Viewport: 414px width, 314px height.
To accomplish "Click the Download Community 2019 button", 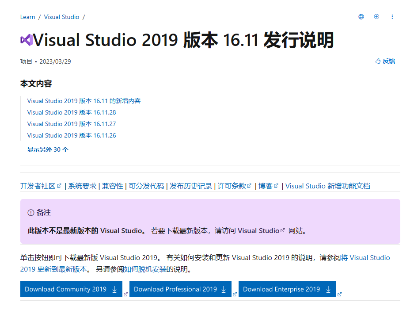I will click(71, 289).
